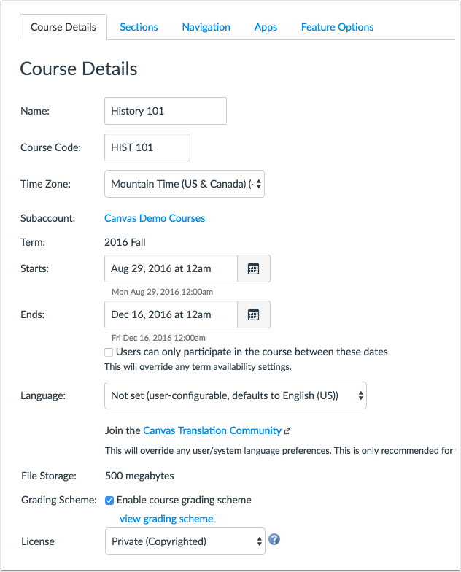Expand the Language selection dropdown
Screen dimensions: 461x572
236,395
